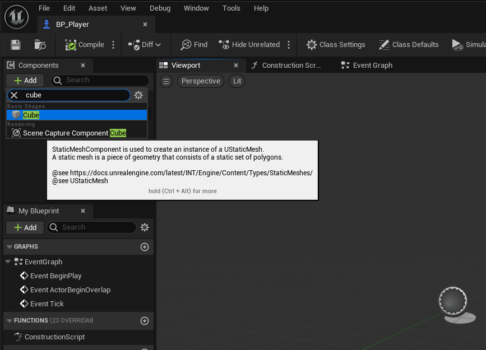Open the Diff dropdown
The image size is (486, 350).
click(x=145, y=45)
